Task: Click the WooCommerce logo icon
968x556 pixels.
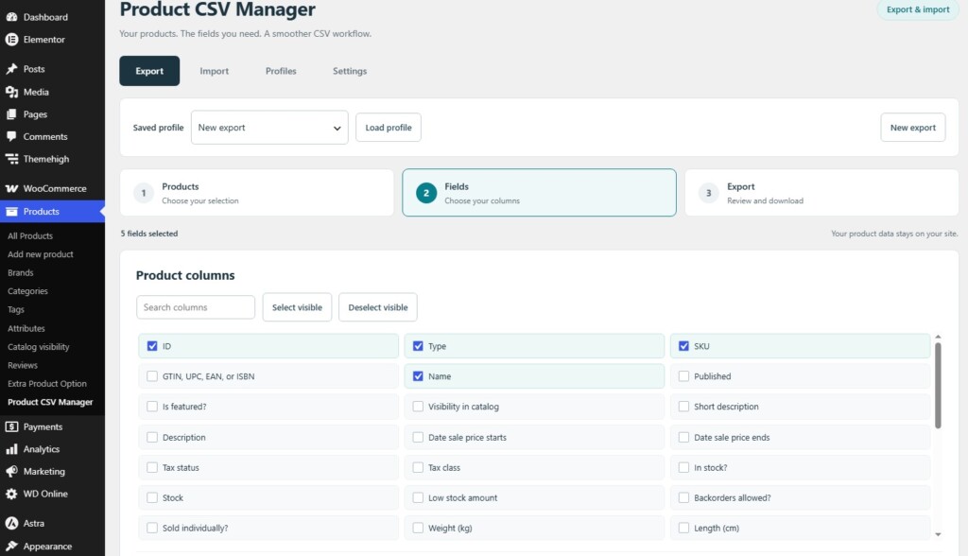Action: [x=11, y=188]
